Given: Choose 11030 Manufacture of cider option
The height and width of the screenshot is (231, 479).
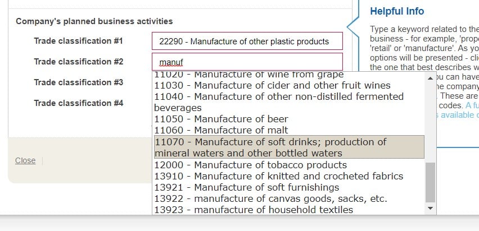Looking at the screenshot, I should tap(272, 85).
